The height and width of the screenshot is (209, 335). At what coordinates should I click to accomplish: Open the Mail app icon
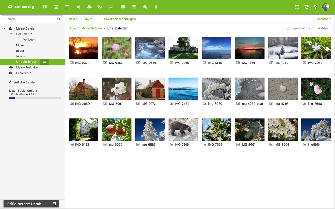pos(56,7)
